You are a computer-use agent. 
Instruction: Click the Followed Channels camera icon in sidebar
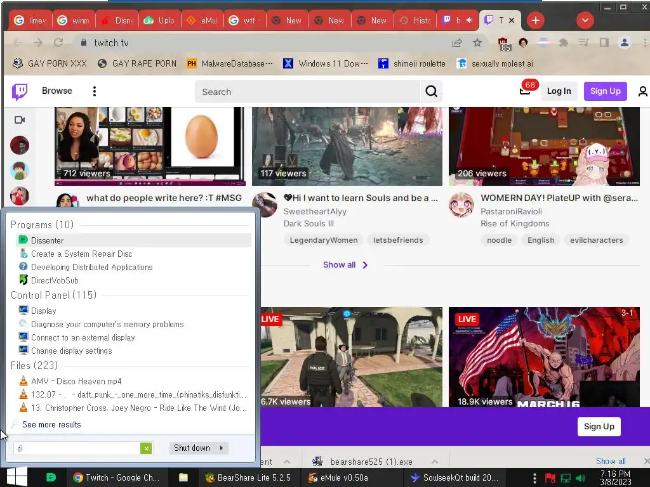20,120
